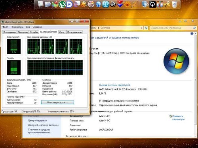Screen dimensions: 198x148
Task: Switch to the Процессы tab
Action: 23,32
